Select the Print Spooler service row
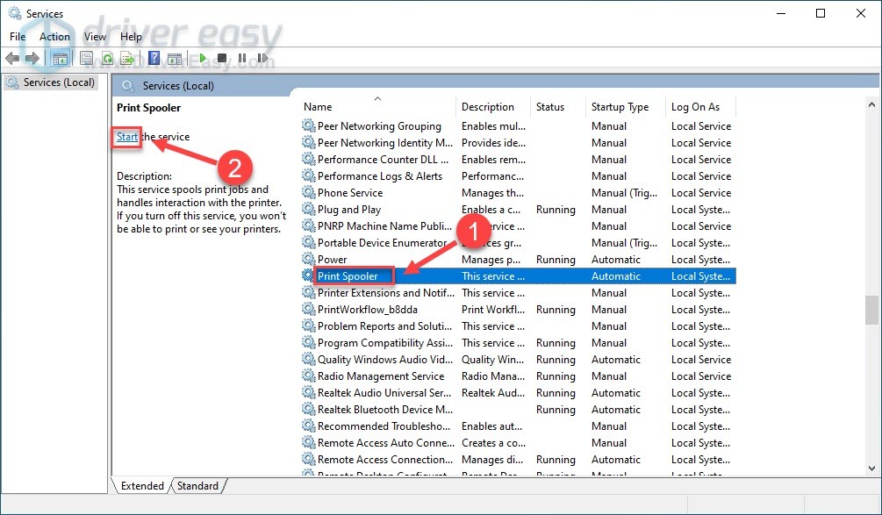The height and width of the screenshot is (515, 882). coord(348,276)
